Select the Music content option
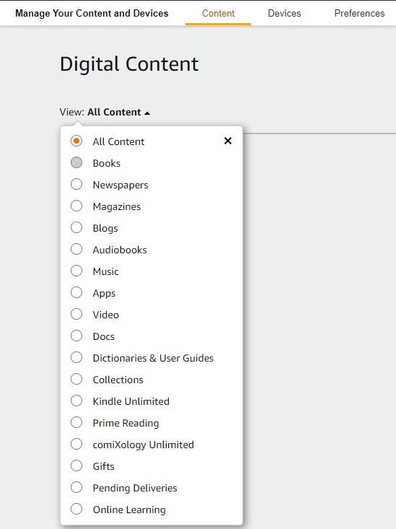The width and height of the screenshot is (396, 529). click(x=76, y=271)
